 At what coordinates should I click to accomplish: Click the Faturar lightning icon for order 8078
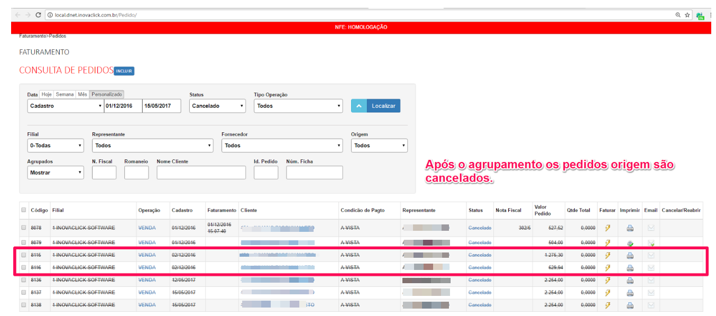[607, 228]
